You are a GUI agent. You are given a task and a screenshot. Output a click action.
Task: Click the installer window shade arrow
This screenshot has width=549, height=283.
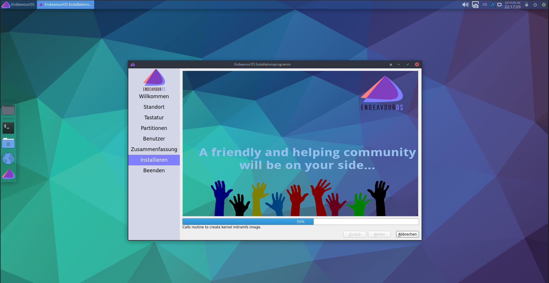point(391,64)
